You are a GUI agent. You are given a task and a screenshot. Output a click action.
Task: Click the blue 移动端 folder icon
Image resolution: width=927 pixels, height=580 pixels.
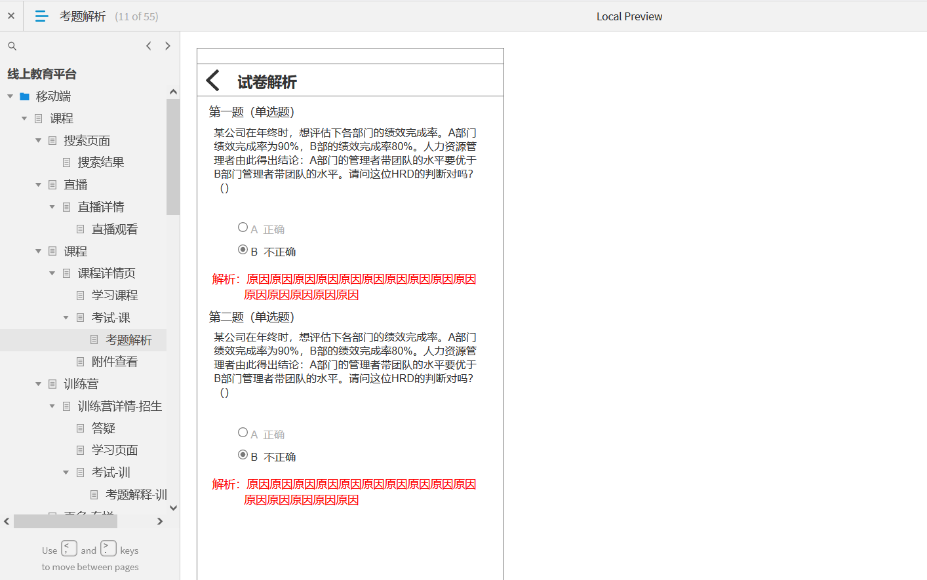coord(25,96)
